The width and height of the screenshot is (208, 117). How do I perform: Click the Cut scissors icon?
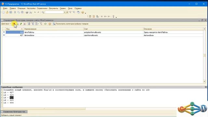click(15, 12)
